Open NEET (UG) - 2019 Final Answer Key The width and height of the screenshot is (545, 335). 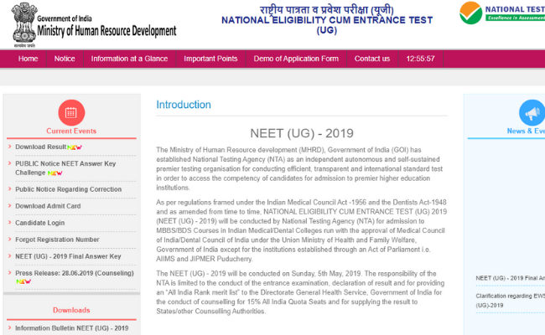(68, 256)
